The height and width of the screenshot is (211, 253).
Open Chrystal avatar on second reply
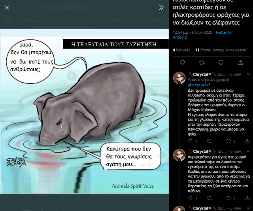click(179, 155)
